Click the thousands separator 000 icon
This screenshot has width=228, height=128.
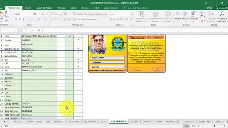121,19
